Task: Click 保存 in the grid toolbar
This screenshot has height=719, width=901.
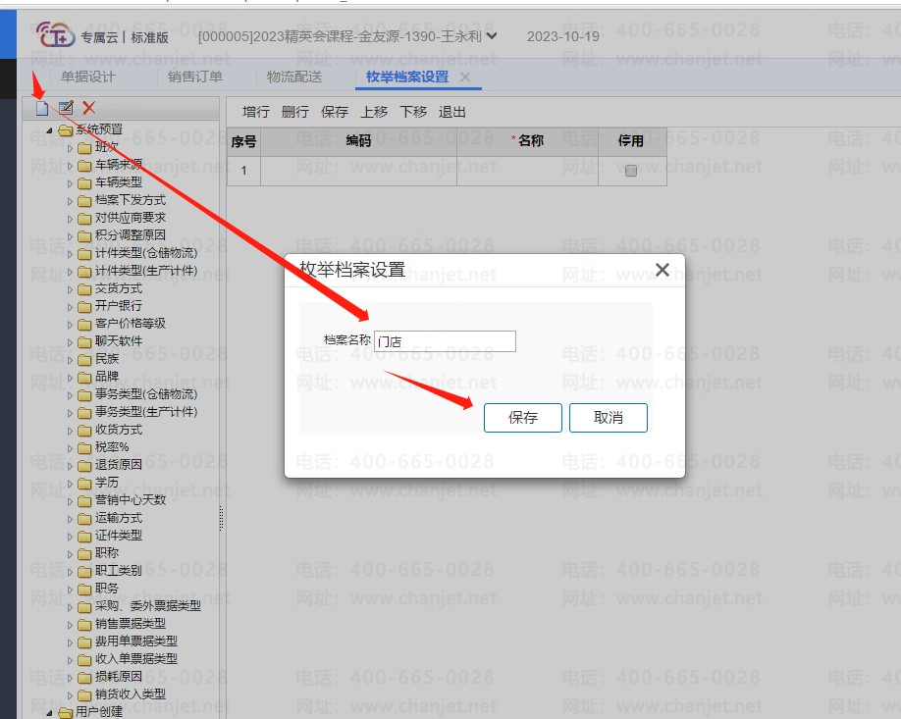Action: click(x=335, y=112)
